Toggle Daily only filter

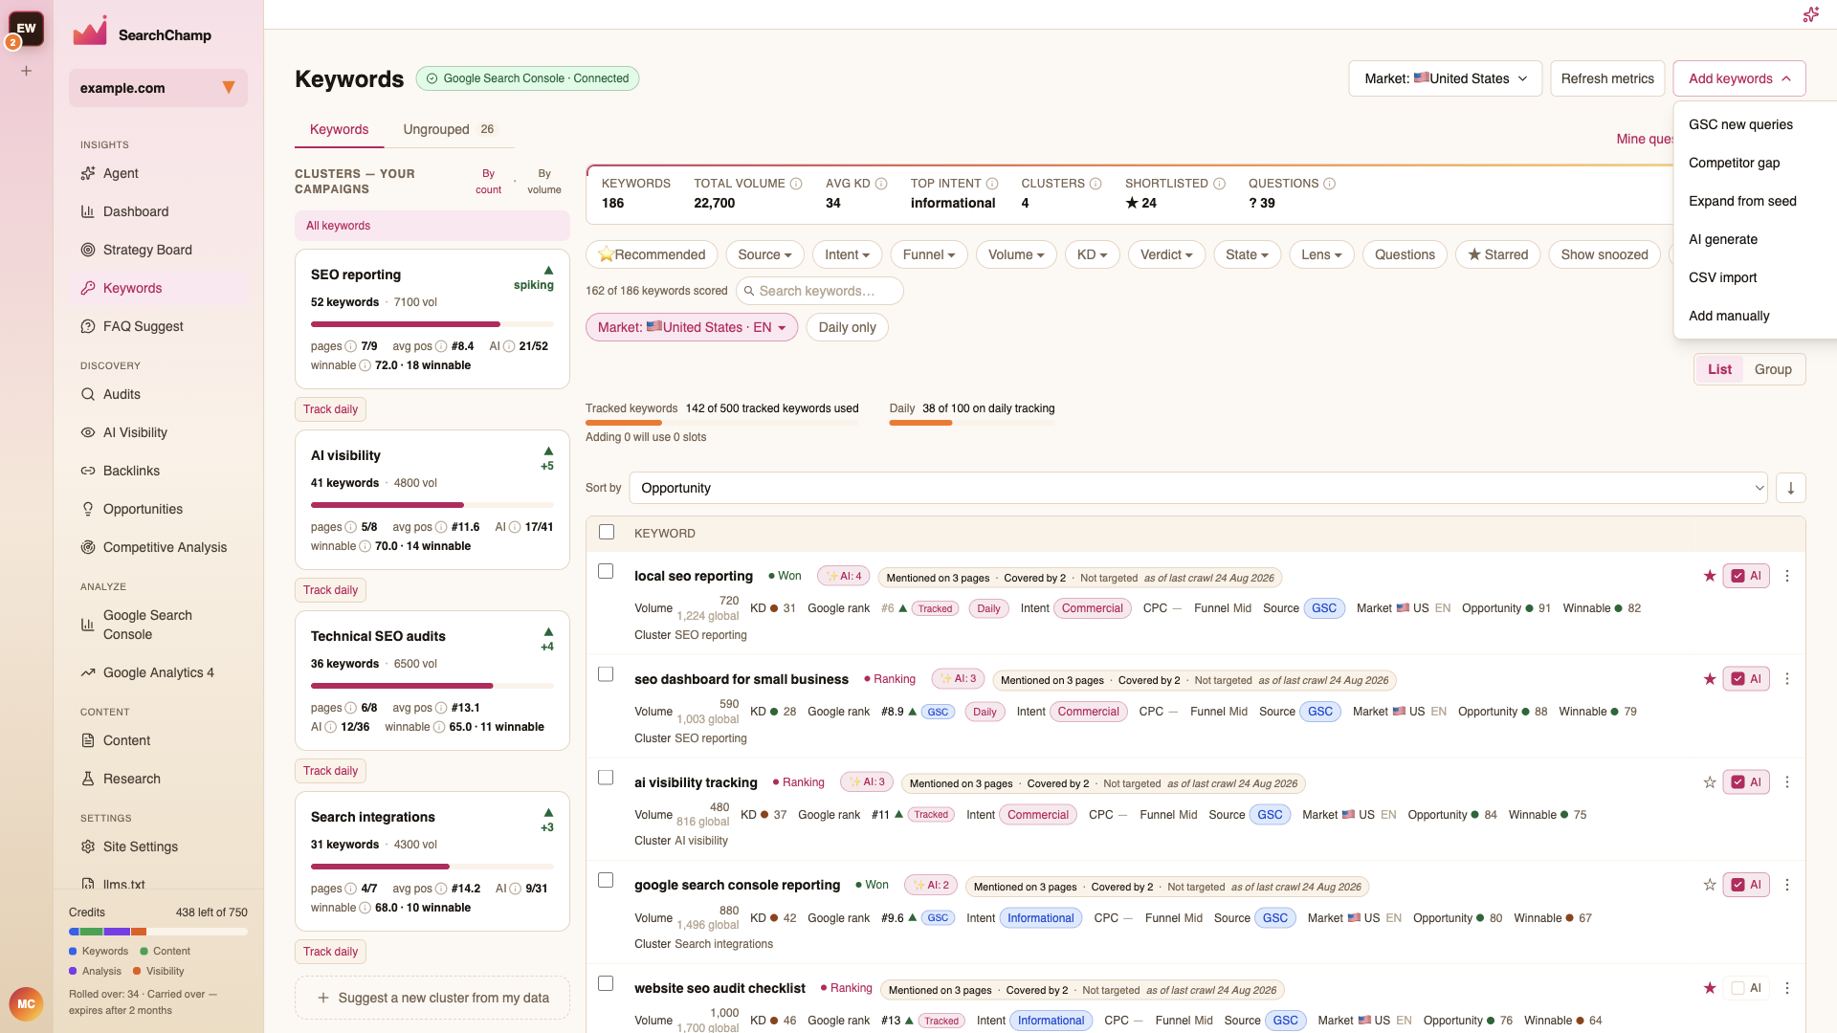tap(848, 327)
